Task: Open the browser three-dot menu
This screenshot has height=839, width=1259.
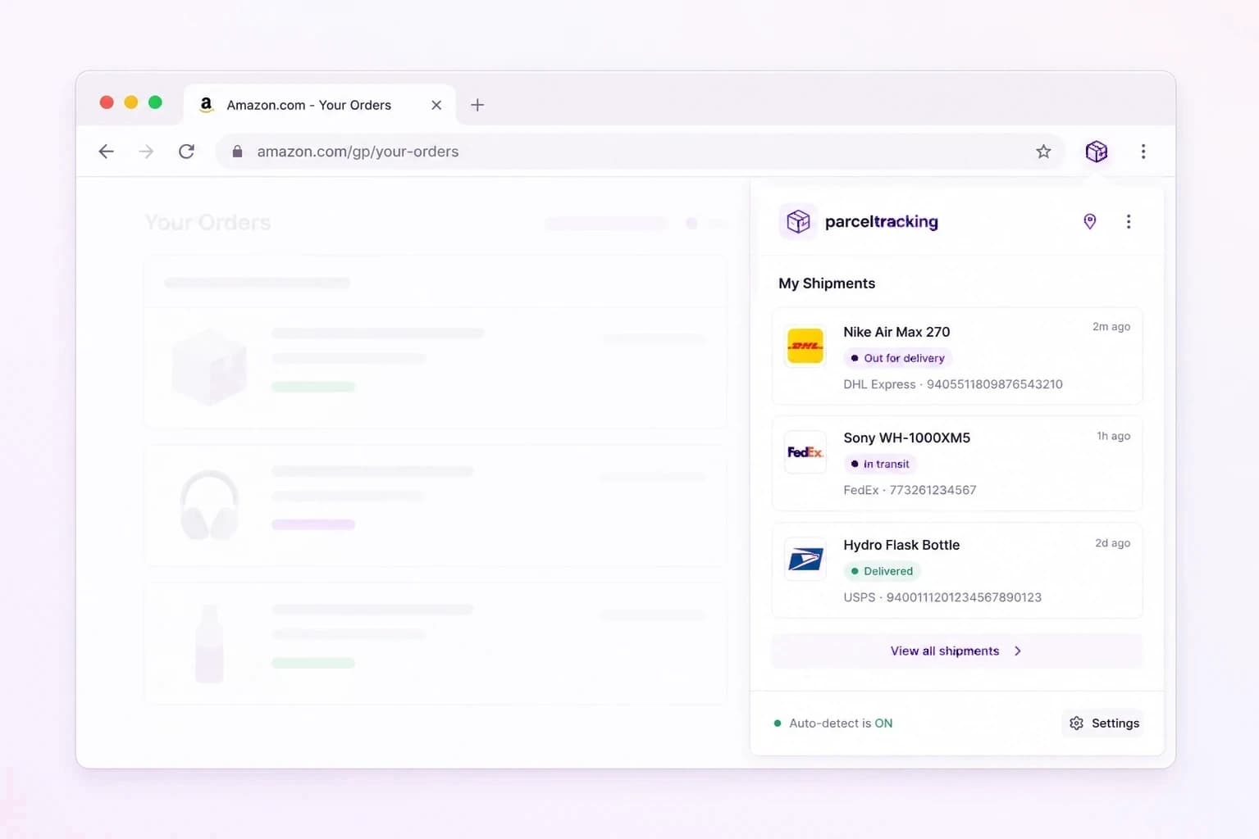Action: 1143,152
